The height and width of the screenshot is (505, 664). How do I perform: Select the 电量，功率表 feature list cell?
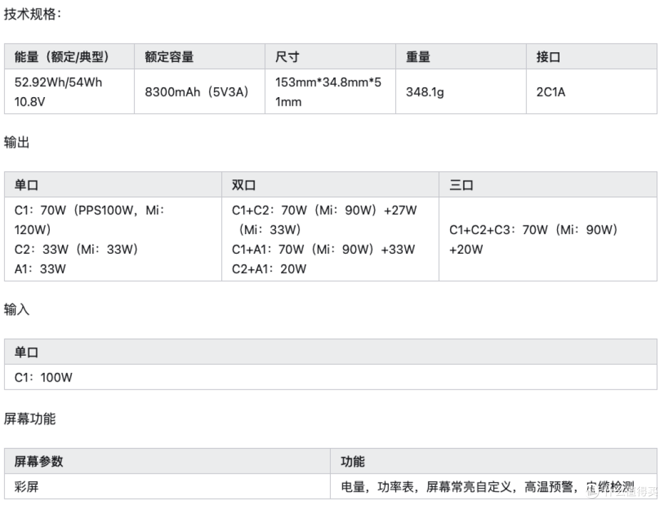[x=494, y=487]
